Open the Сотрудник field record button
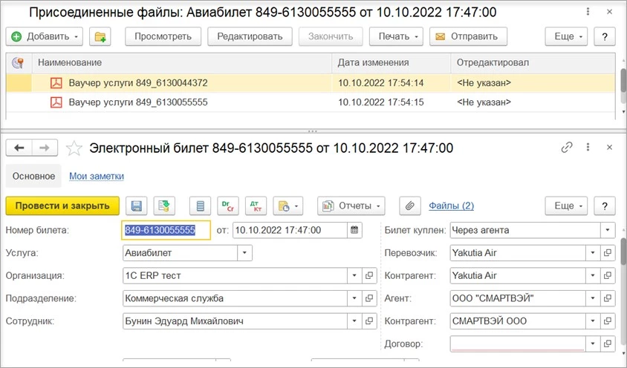Image resolution: width=627 pixels, height=368 pixels. 369,321
